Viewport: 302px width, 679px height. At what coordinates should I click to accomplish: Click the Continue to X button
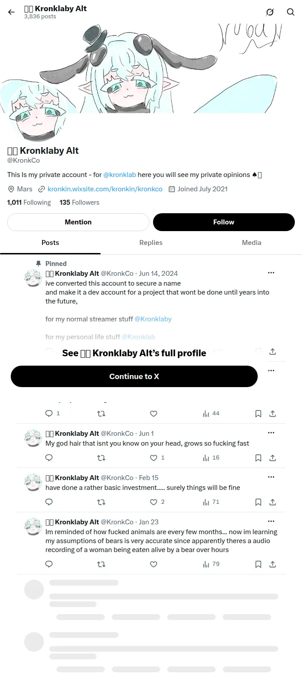[134, 376]
